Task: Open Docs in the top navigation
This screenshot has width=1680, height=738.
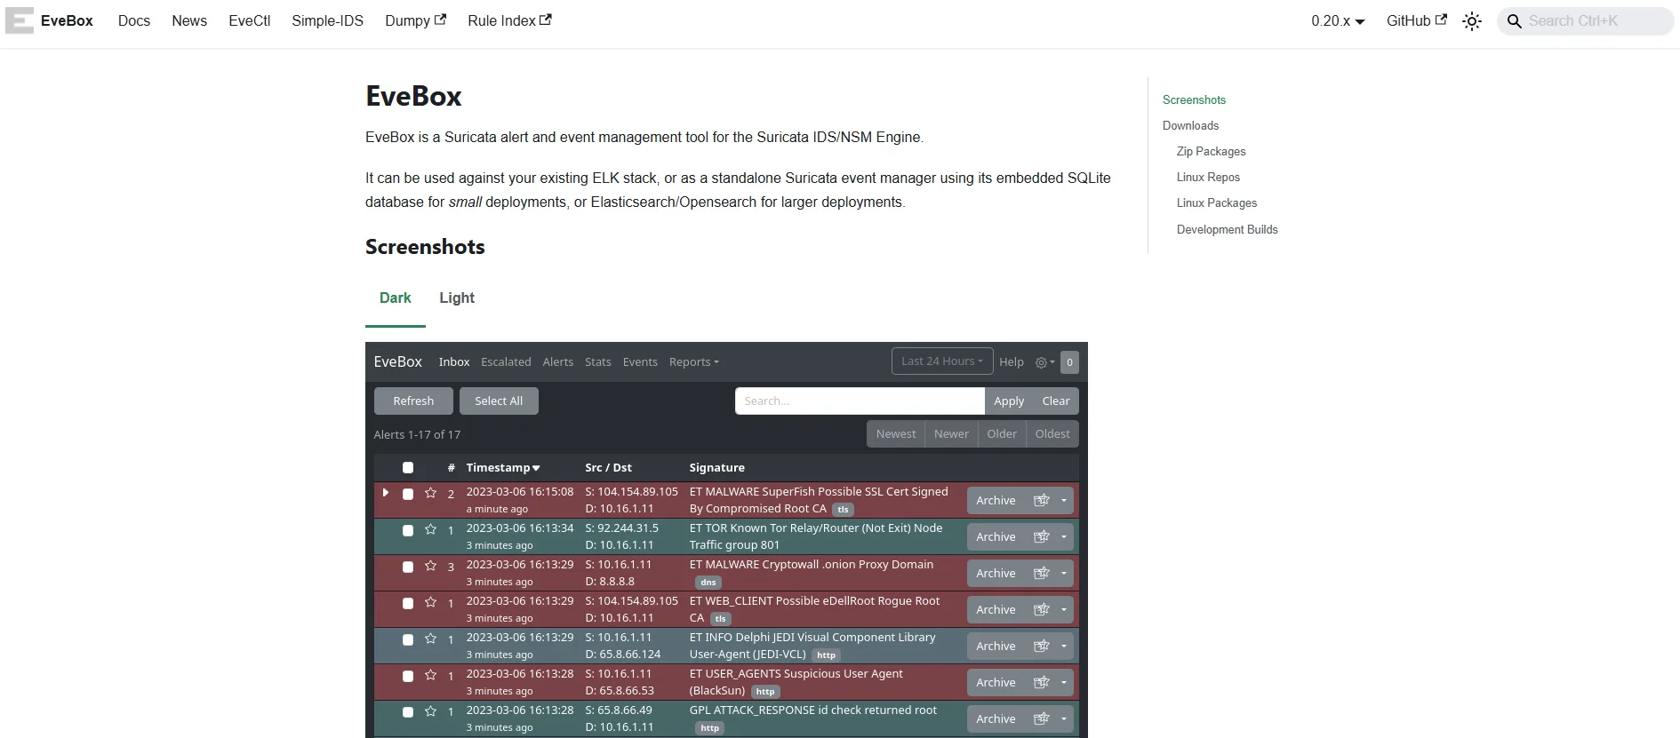Action: [134, 20]
